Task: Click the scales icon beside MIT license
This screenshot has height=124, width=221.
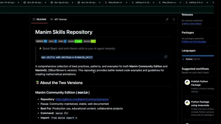Action: click(x=51, y=19)
